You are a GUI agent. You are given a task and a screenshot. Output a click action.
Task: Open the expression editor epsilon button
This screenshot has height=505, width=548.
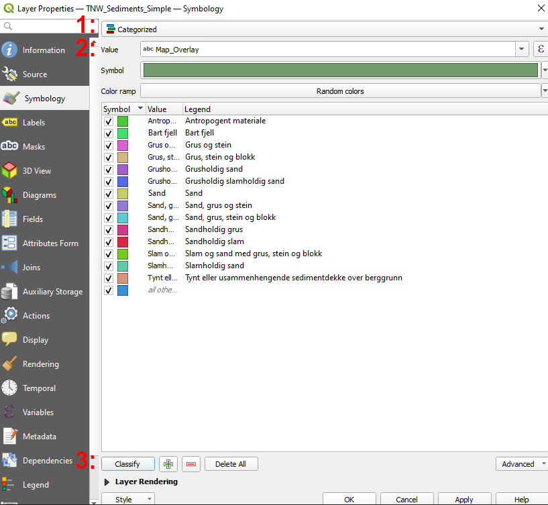click(541, 49)
